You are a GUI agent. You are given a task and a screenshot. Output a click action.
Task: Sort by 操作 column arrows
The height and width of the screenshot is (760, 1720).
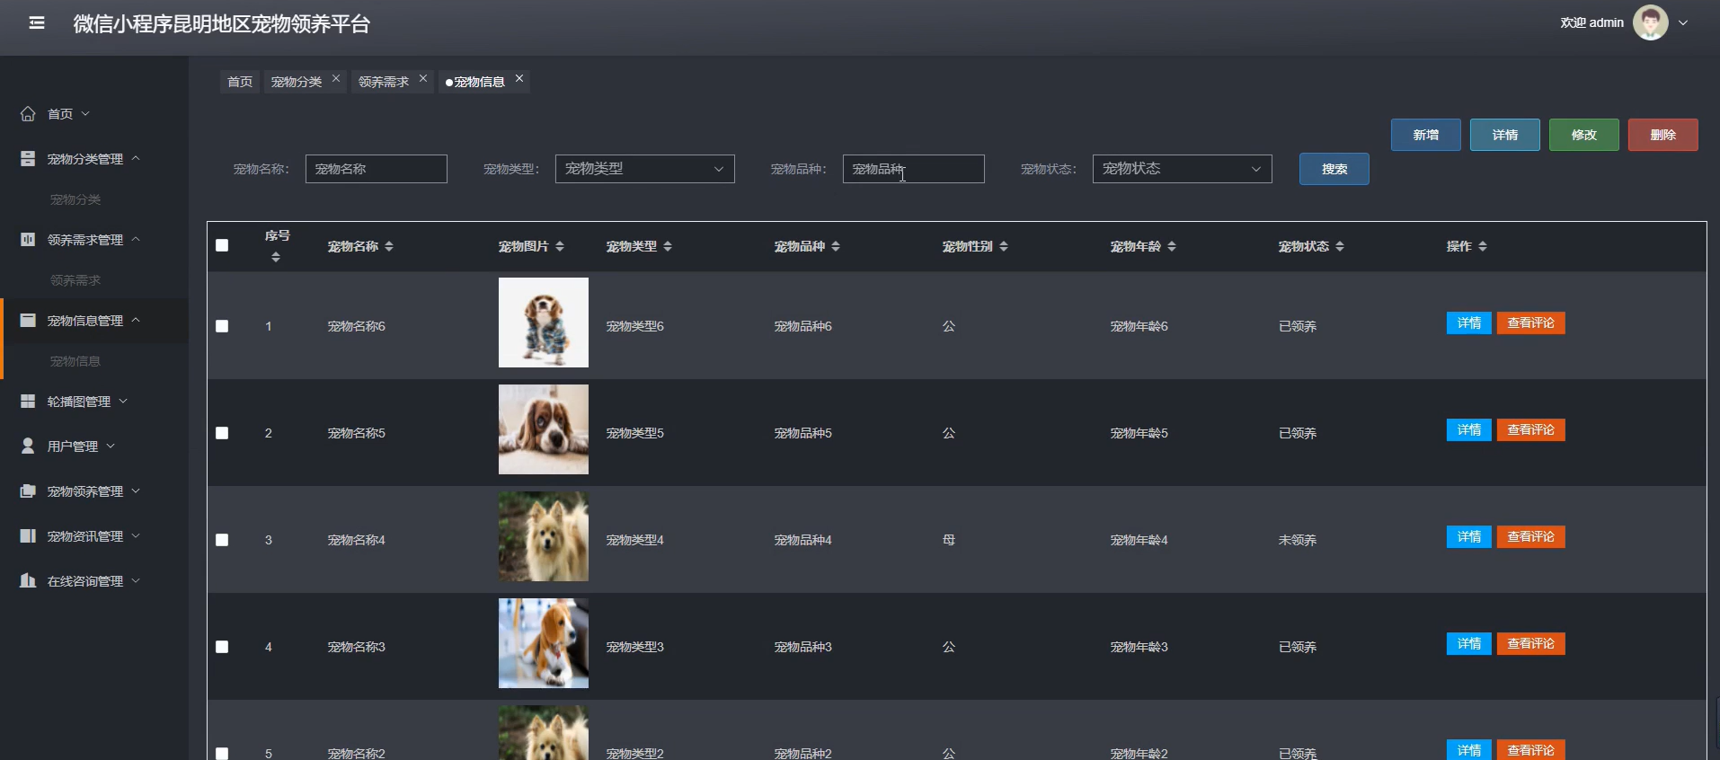pos(1483,246)
